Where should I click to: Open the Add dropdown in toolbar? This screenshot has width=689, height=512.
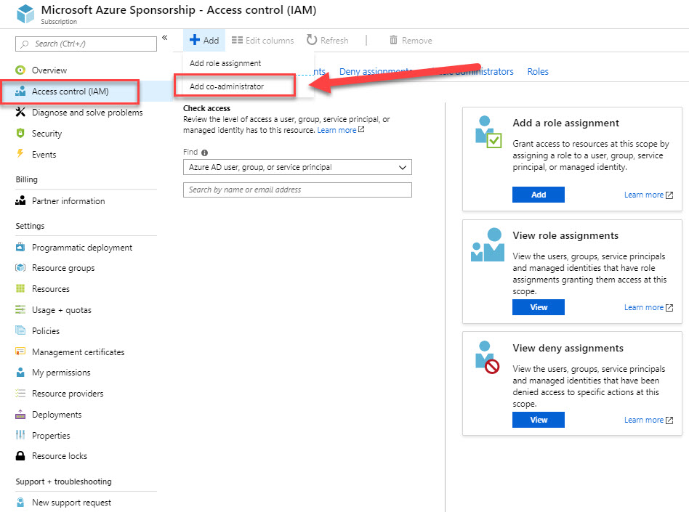(204, 41)
